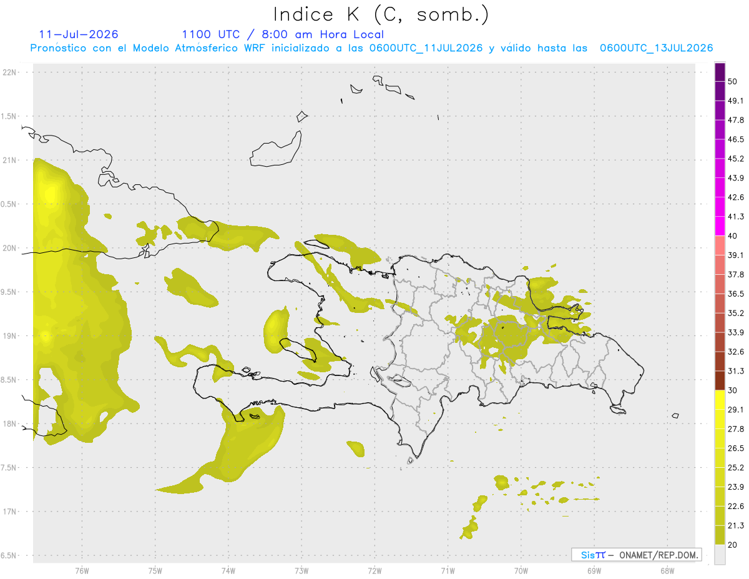Click the "SisTT - ONAMET/REP.DOM." credit box
749x579 pixels.
[636, 555]
